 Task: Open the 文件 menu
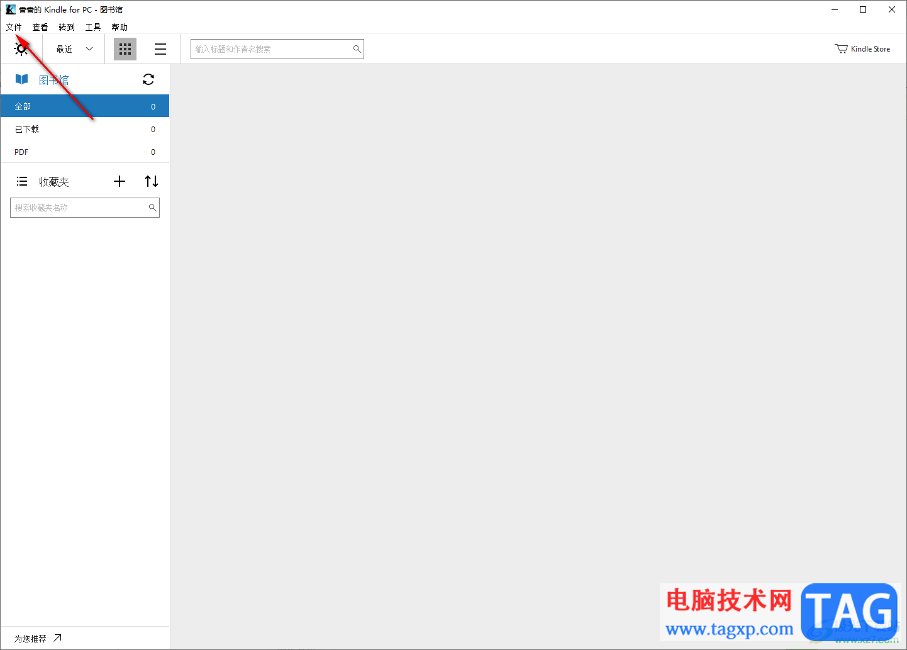tap(14, 27)
